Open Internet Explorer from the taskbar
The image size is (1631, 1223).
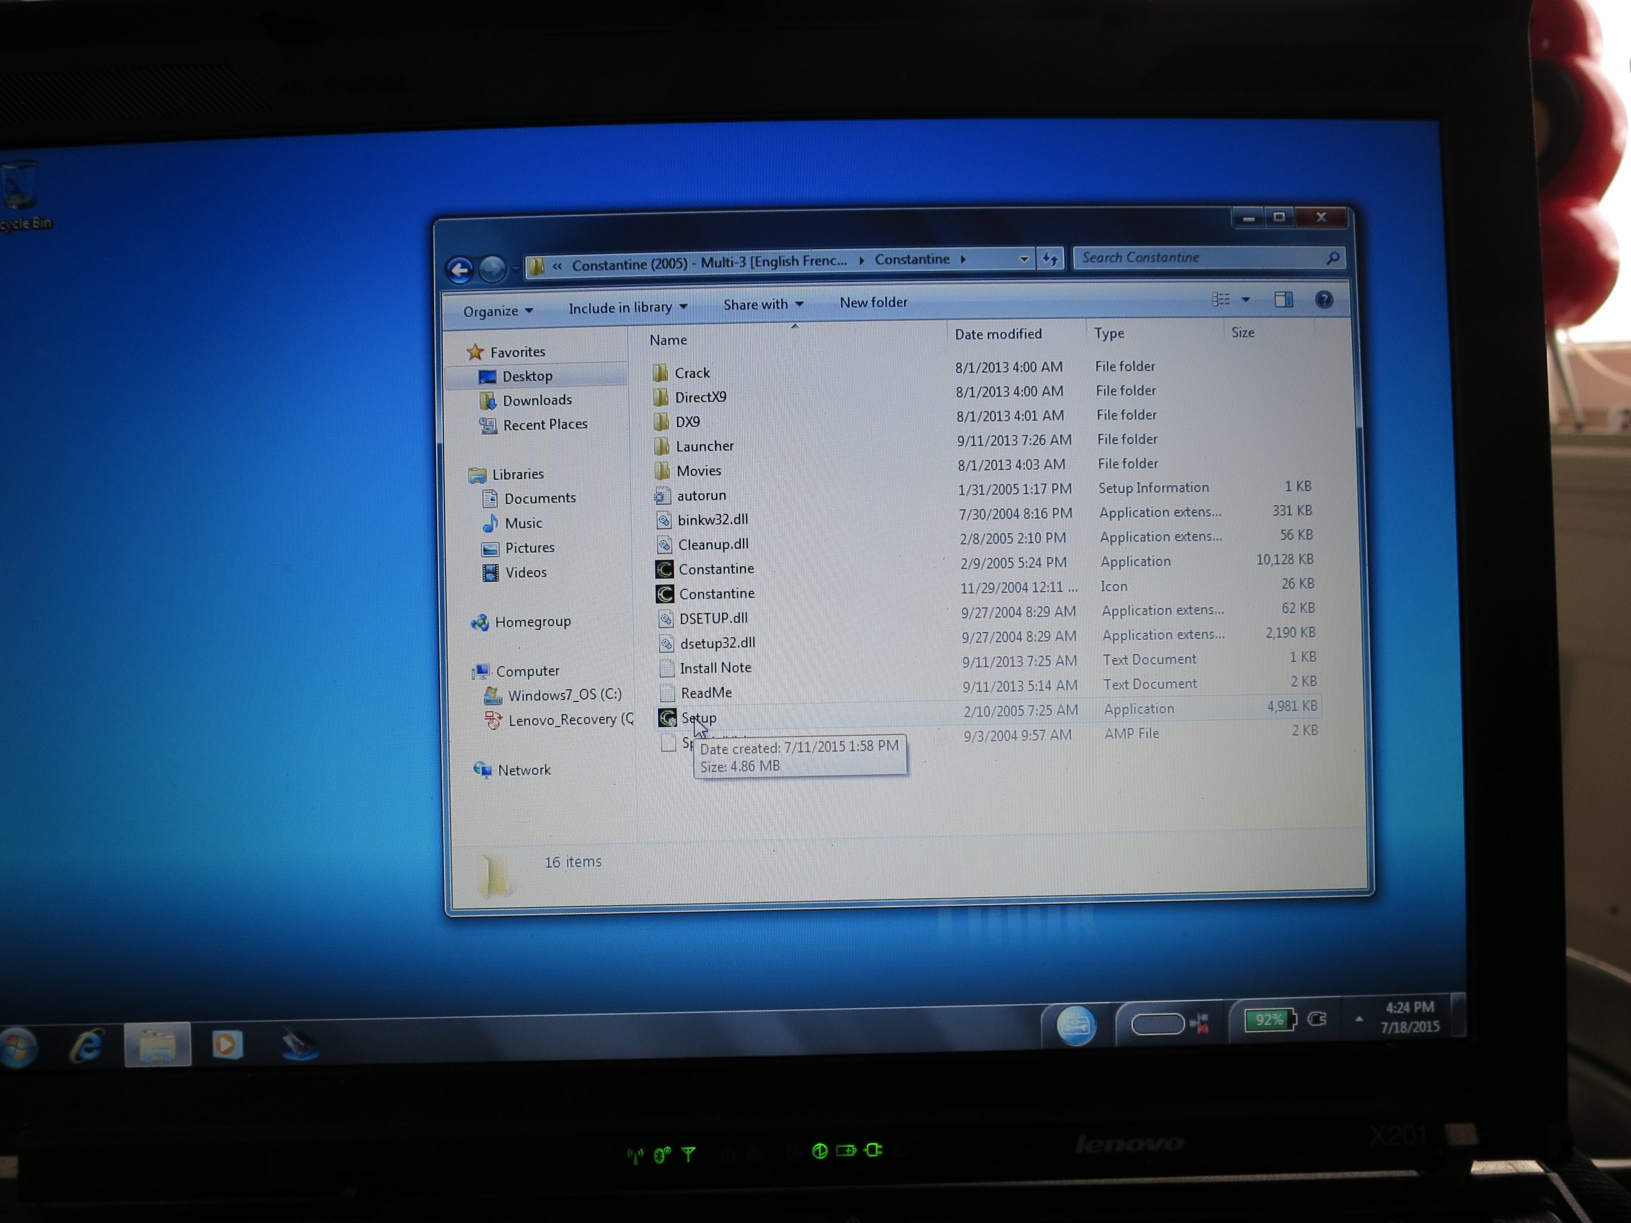pos(87,1045)
